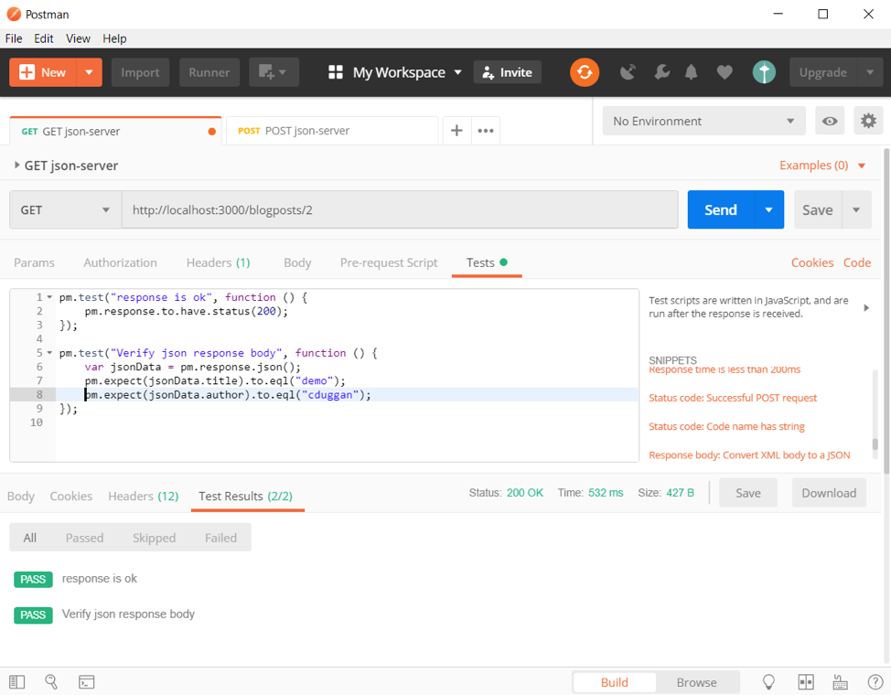This screenshot has height=695, width=891.
Task: Expand the GET json-server request description
Action: pyautogui.click(x=17, y=165)
